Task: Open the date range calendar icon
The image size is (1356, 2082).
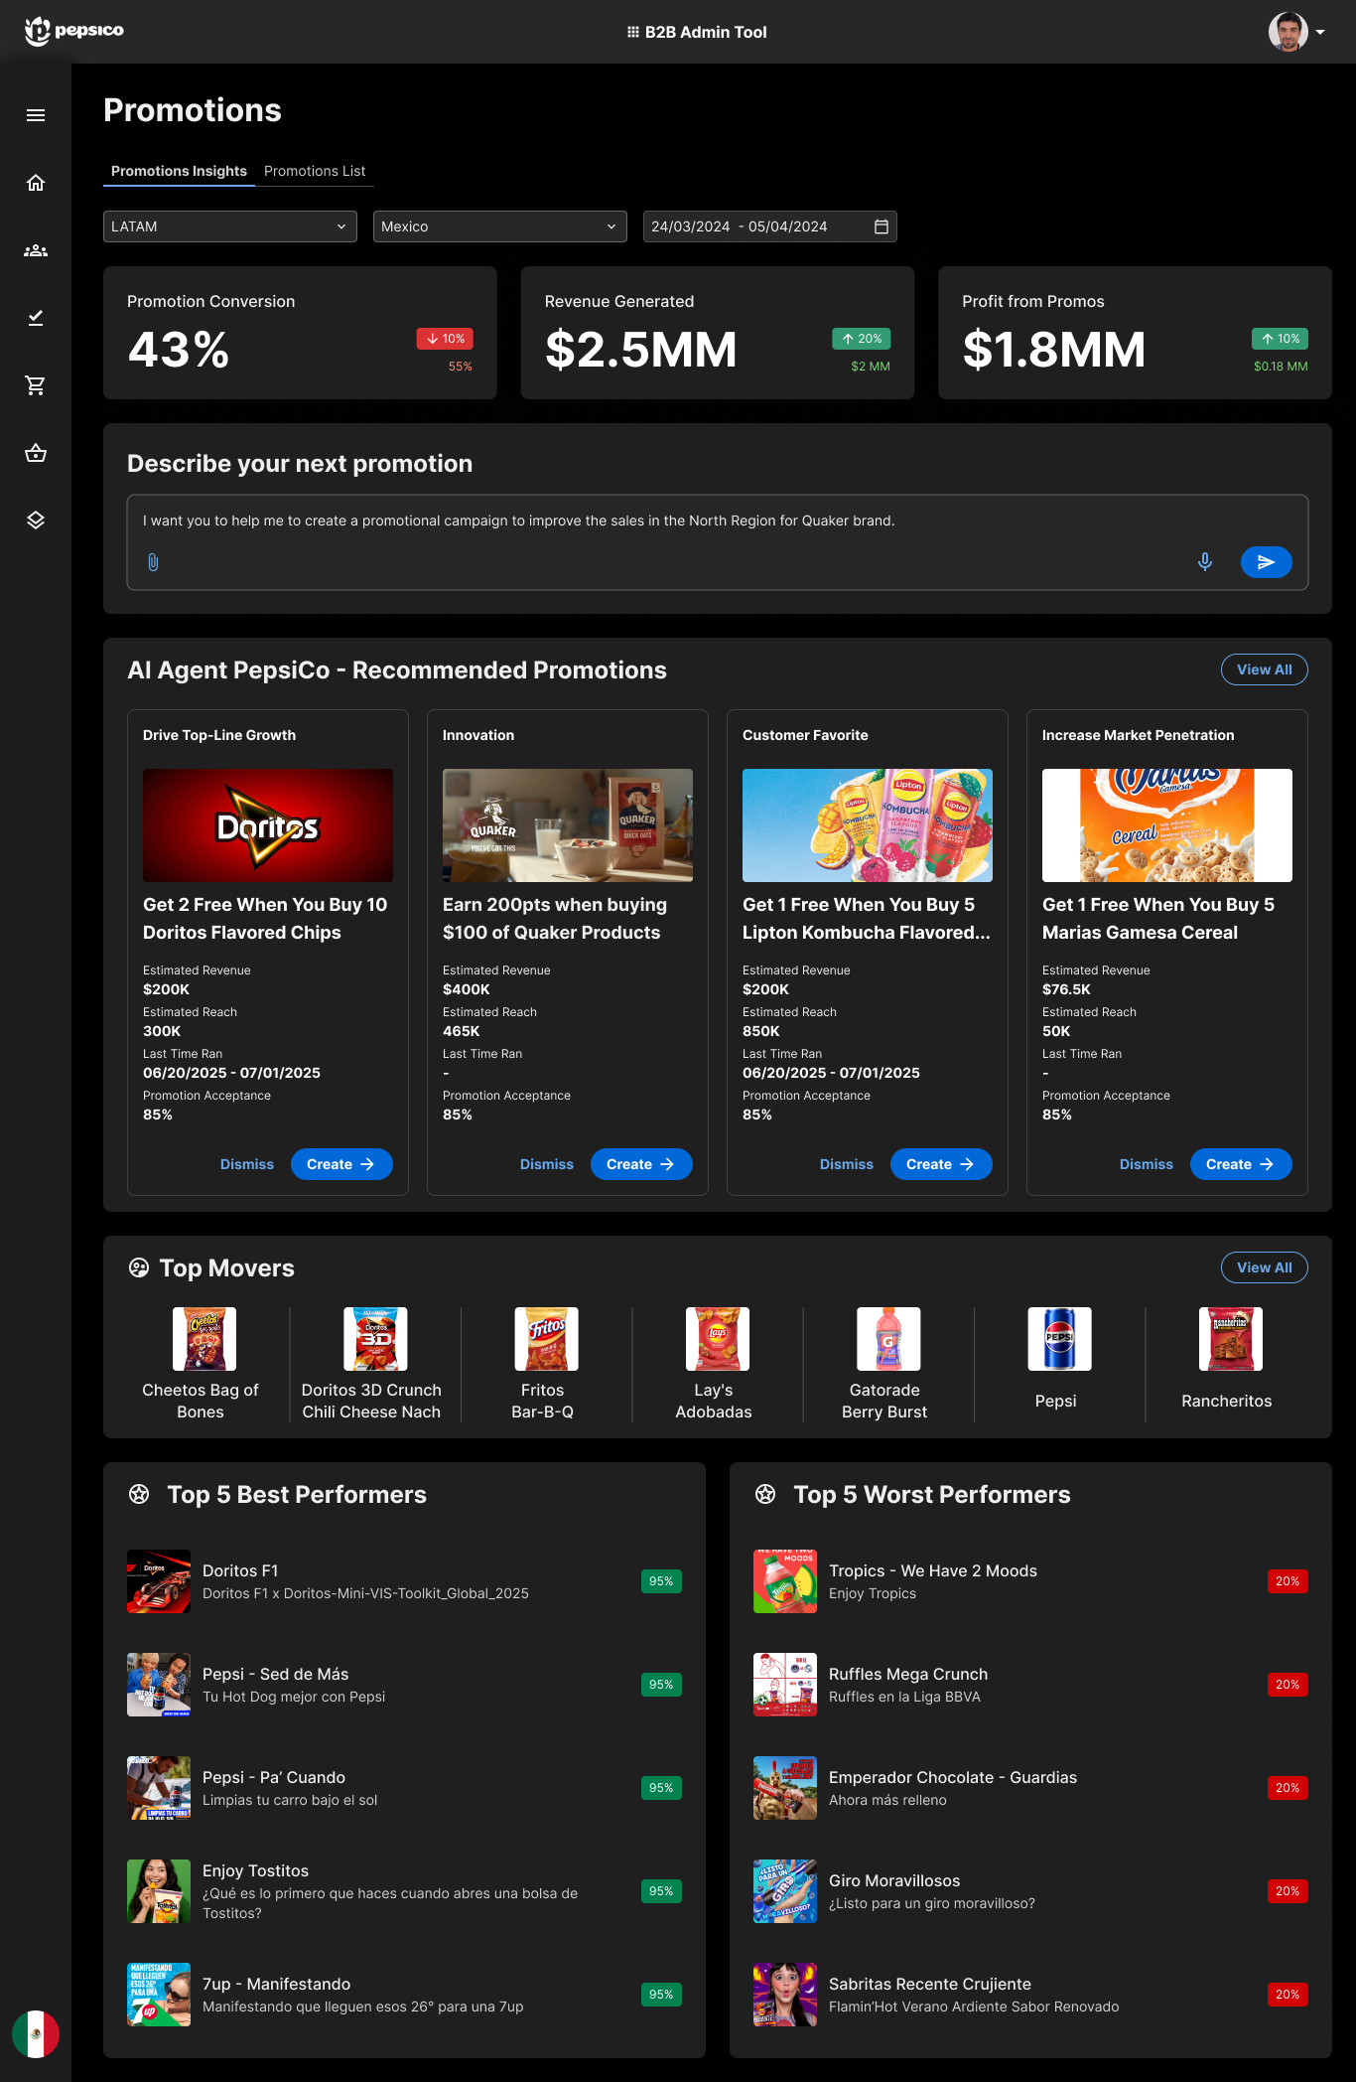Action: tap(881, 226)
